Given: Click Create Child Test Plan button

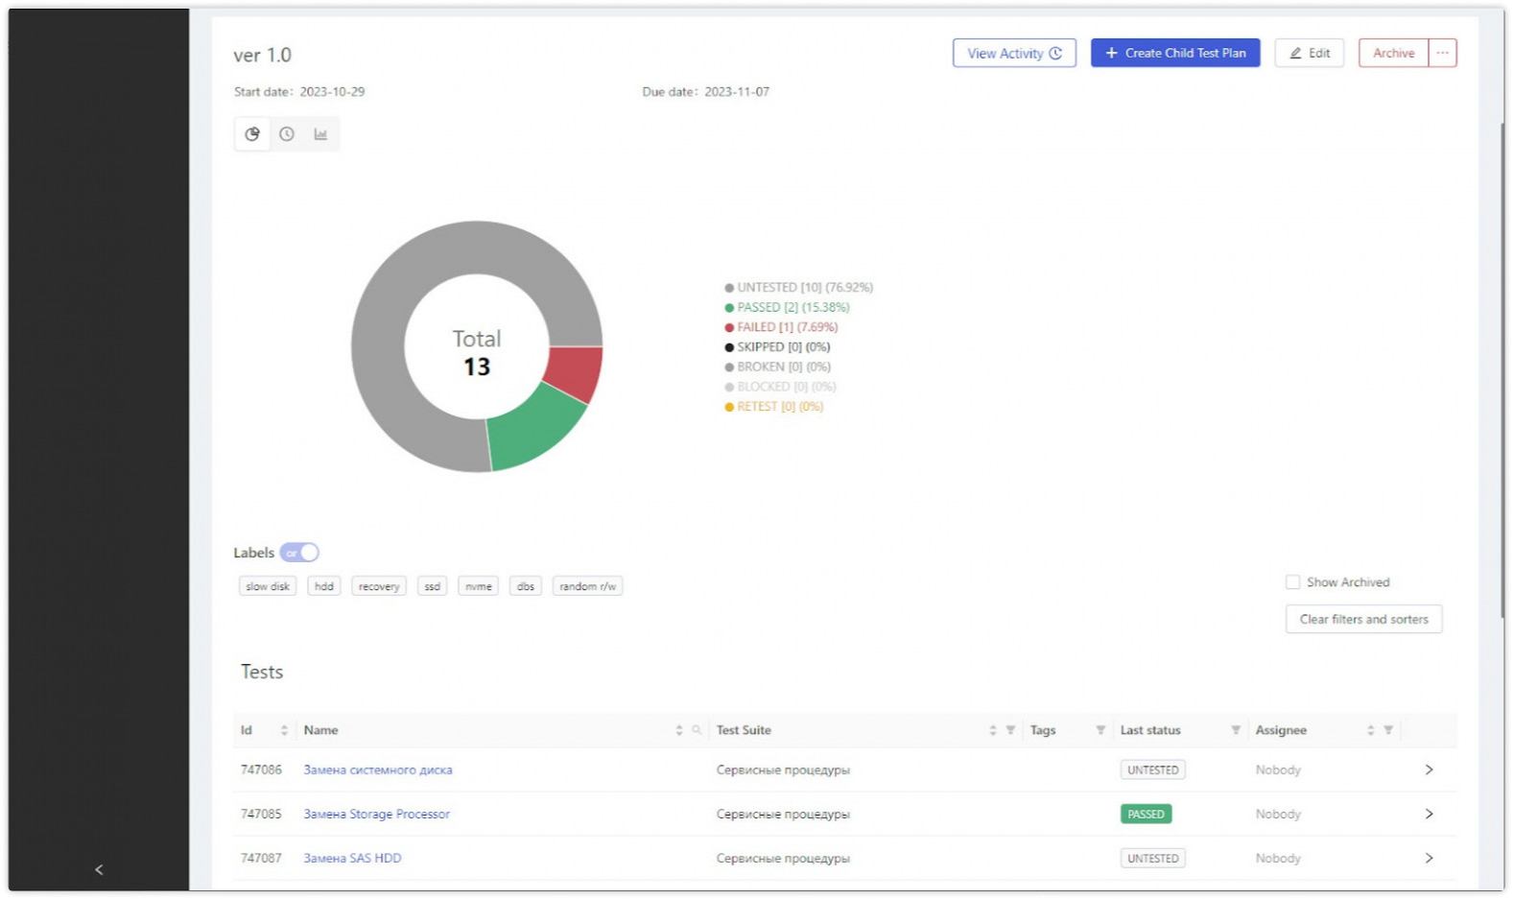Looking at the screenshot, I should tap(1175, 53).
